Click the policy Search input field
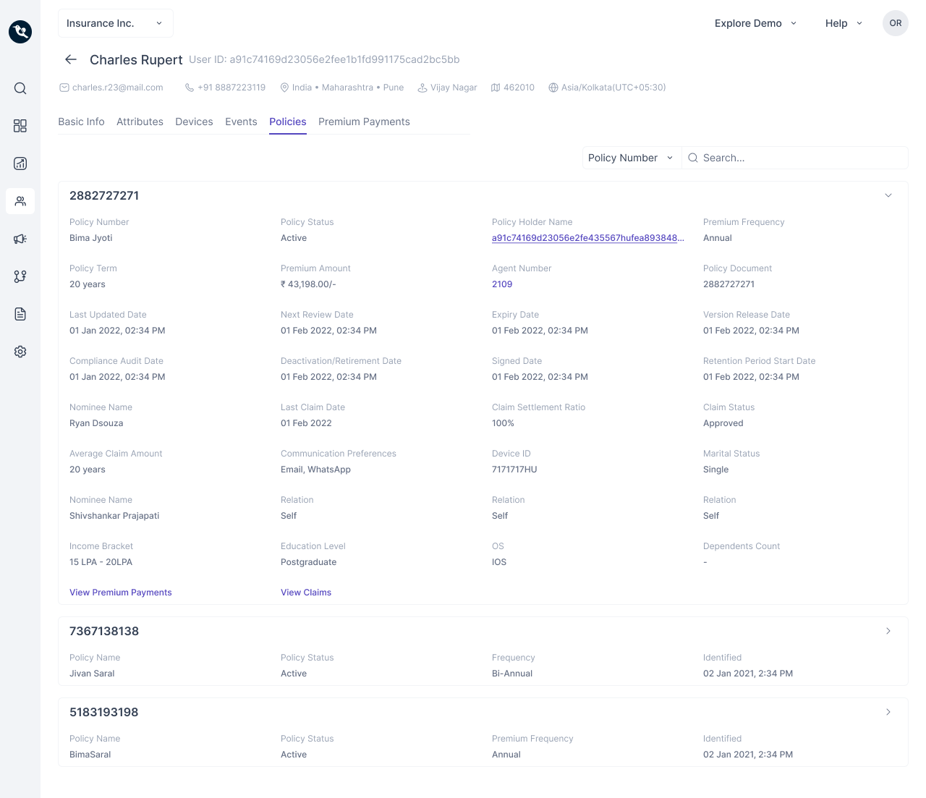 tap(796, 158)
